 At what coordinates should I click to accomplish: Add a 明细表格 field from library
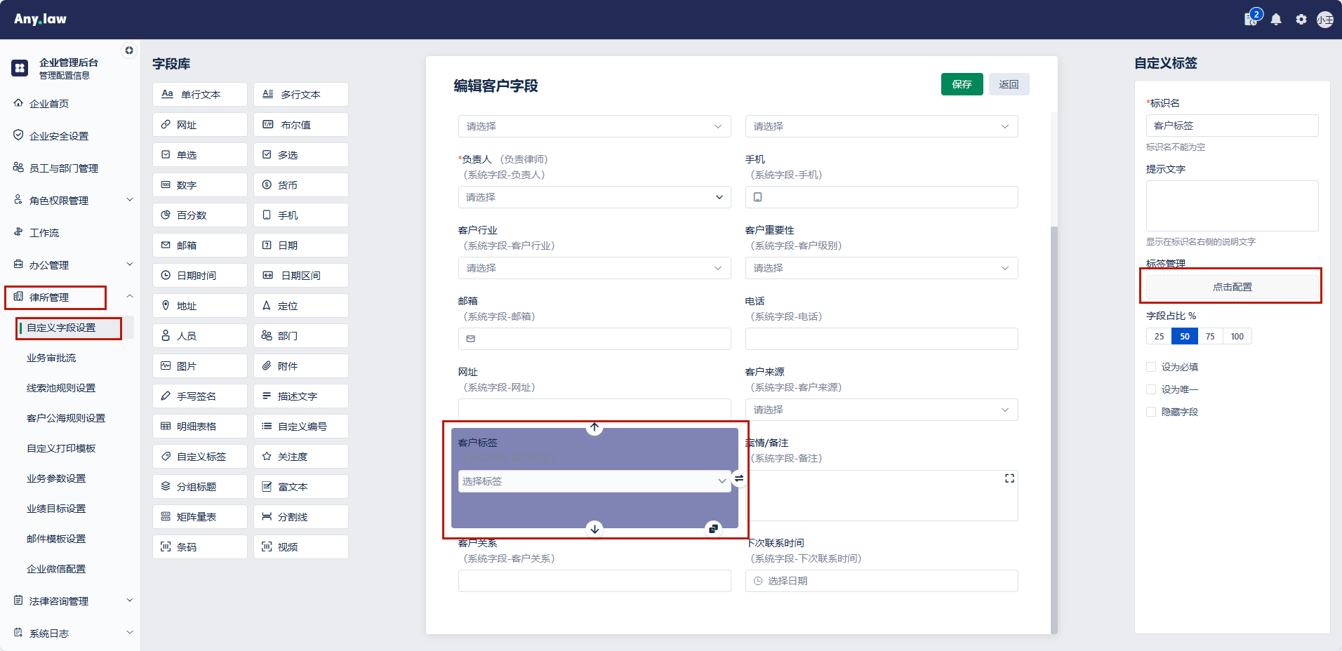(x=200, y=427)
